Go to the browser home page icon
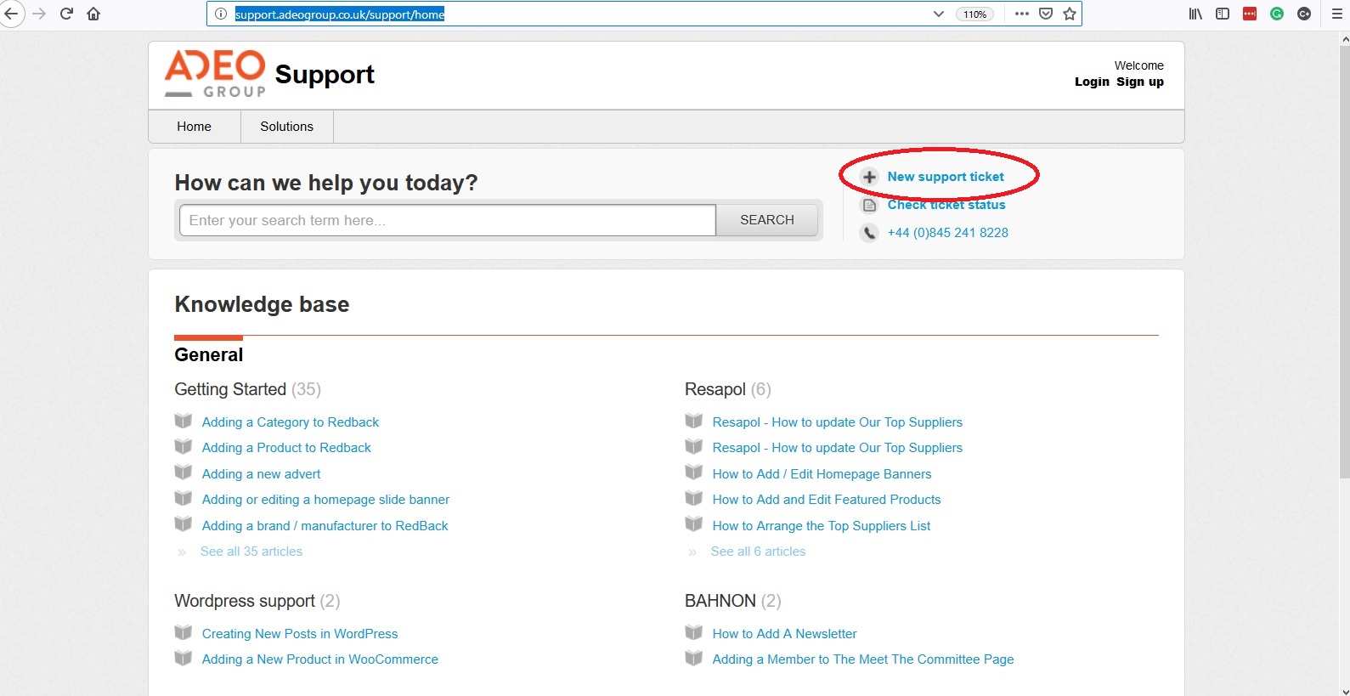Image resolution: width=1350 pixels, height=696 pixels. tap(93, 14)
